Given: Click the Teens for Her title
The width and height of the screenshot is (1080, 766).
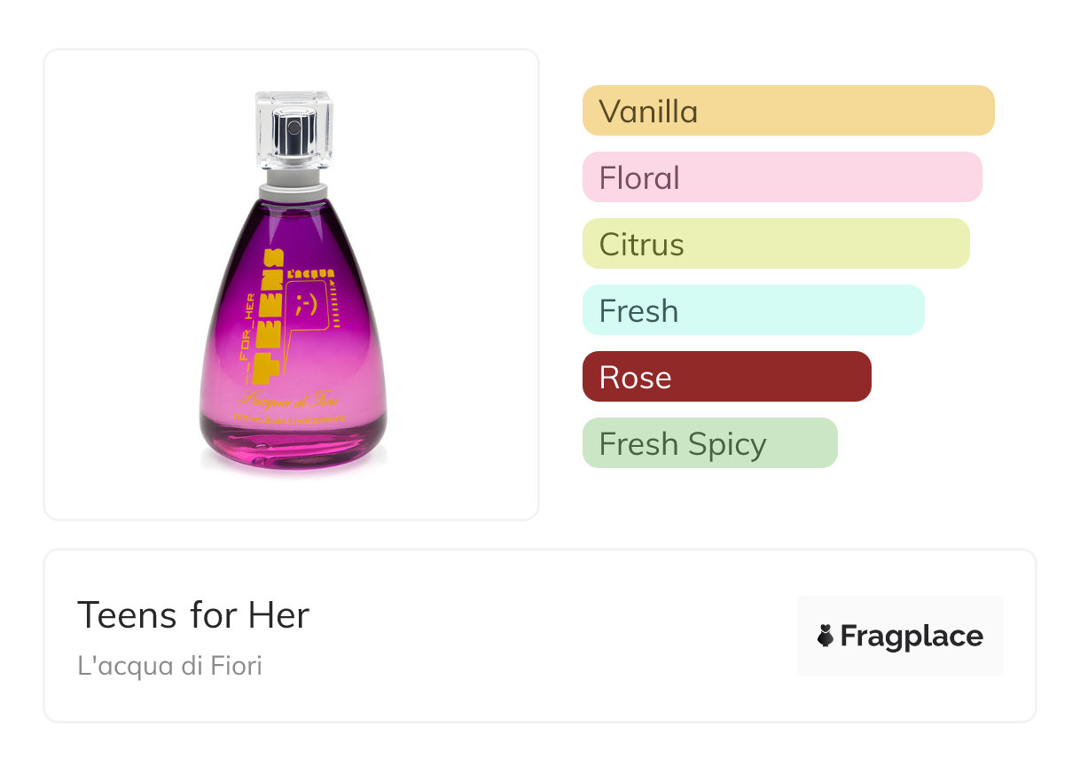Looking at the screenshot, I should 193,615.
